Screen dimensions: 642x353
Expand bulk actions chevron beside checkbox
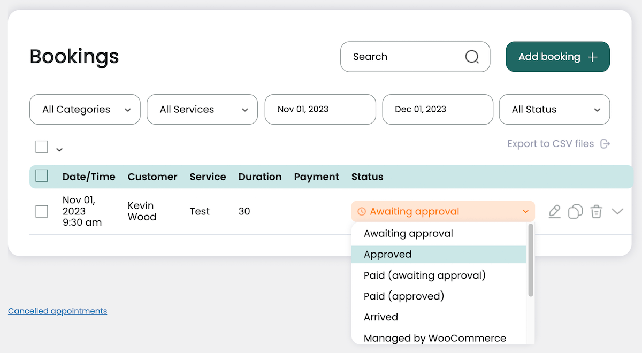pos(59,149)
